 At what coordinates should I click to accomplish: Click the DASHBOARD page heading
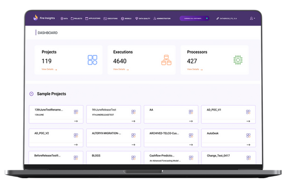48,33
